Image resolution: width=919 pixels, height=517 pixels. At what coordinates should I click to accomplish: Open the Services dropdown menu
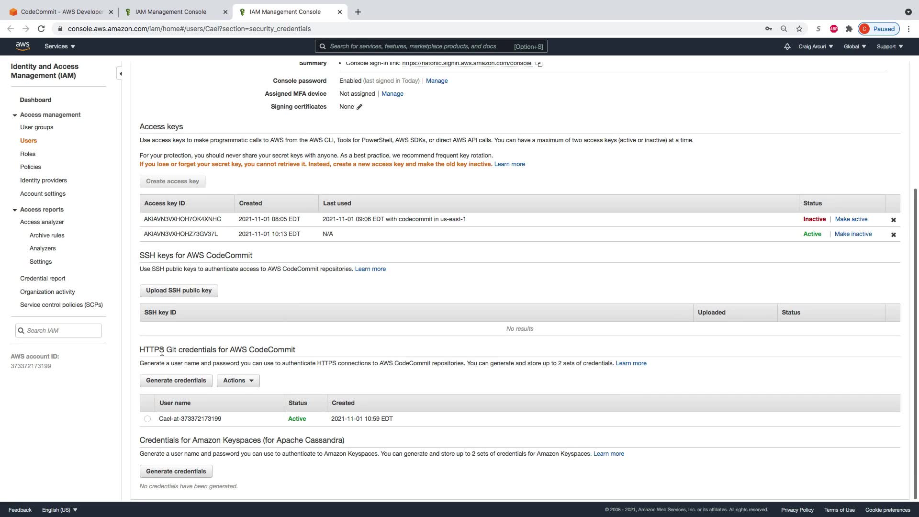click(60, 46)
